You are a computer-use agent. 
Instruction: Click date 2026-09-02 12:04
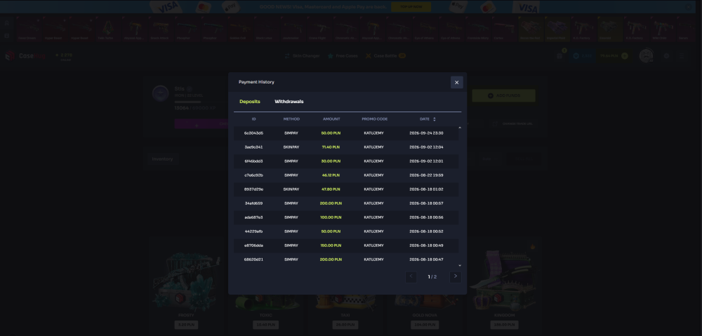[x=426, y=147]
